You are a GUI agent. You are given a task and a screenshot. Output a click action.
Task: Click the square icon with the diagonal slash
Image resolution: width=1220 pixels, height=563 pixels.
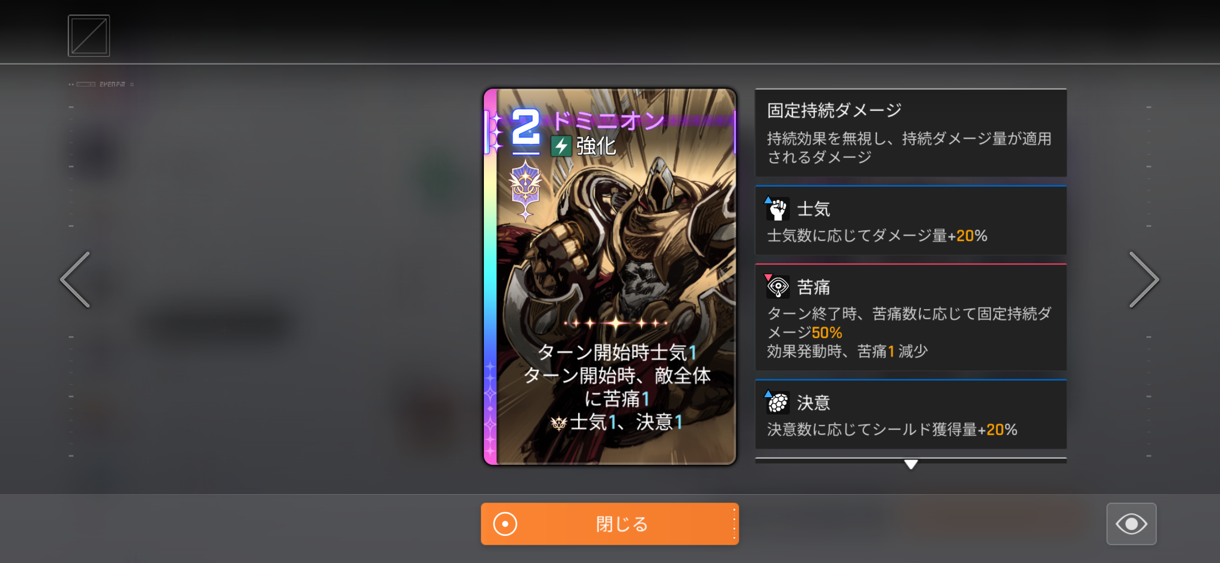tap(89, 35)
